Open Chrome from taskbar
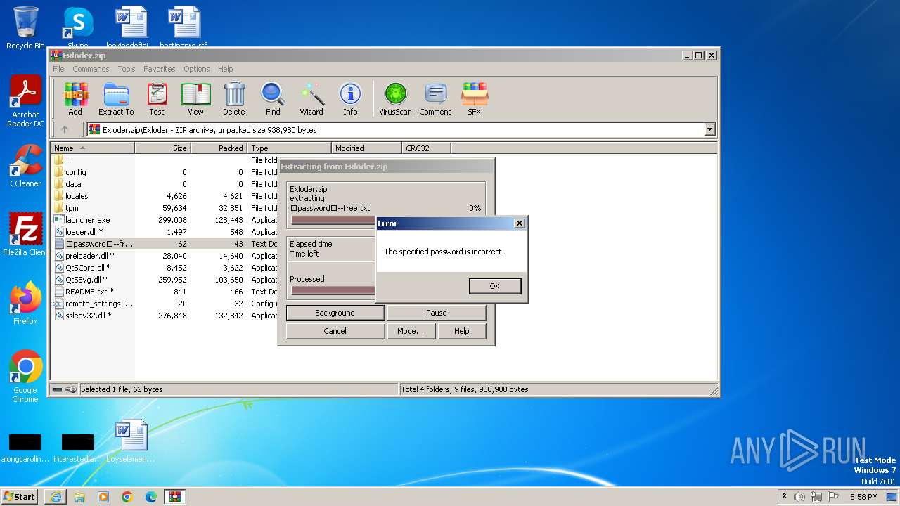 coord(127,497)
